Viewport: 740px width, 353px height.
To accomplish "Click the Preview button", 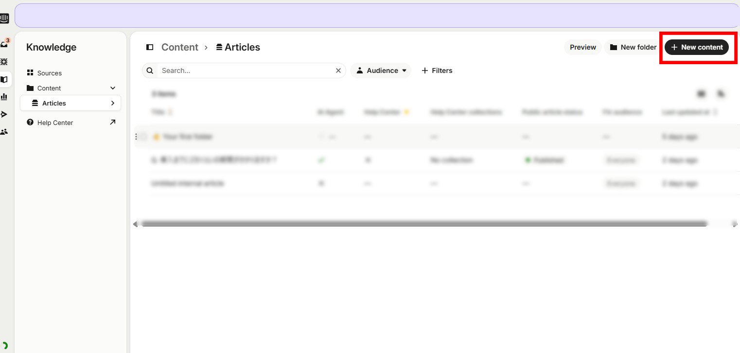I will (x=582, y=47).
